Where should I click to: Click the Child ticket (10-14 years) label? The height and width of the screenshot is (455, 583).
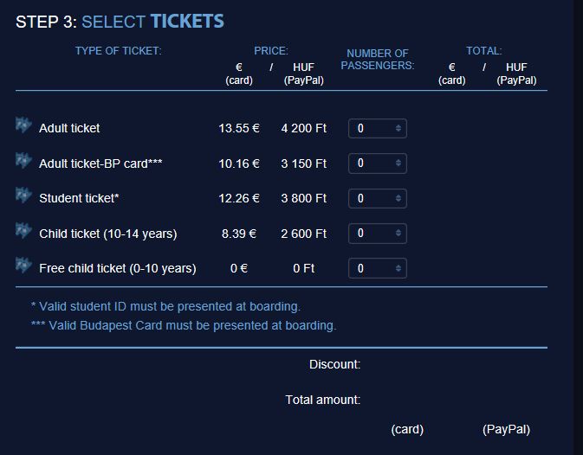tap(107, 234)
